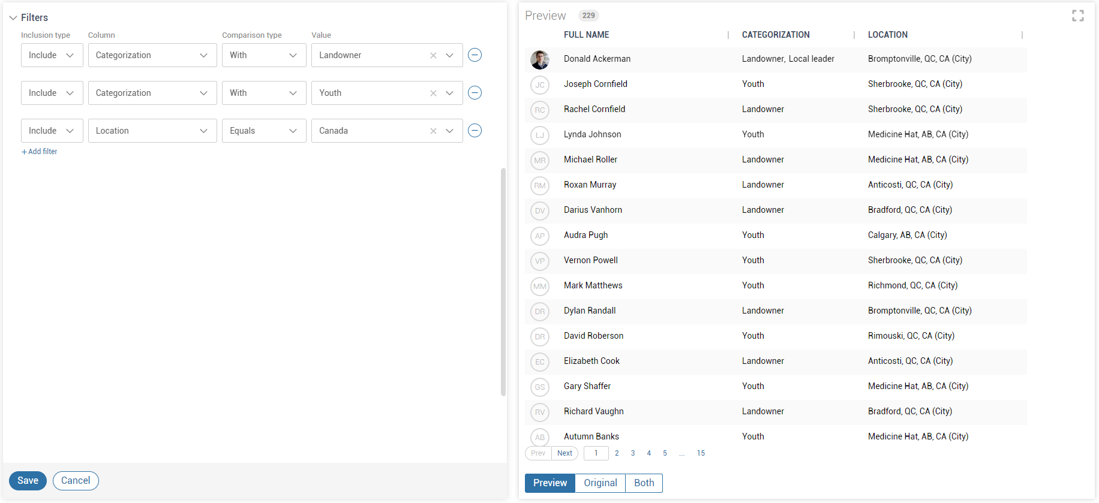Collapse the Filters section
Image resolution: width=1099 pixels, height=503 pixels.
tap(13, 18)
